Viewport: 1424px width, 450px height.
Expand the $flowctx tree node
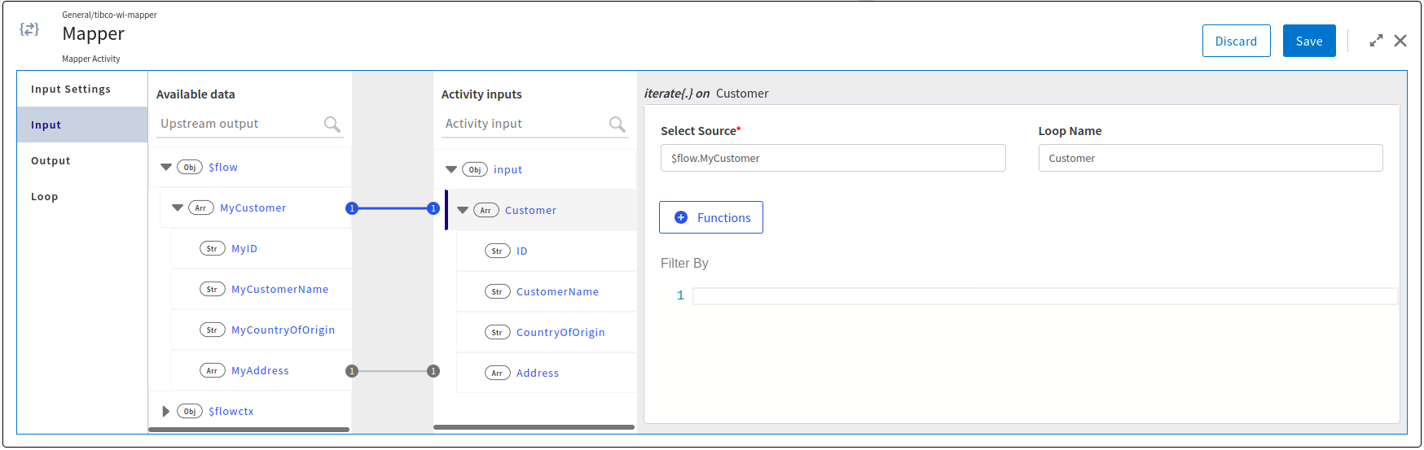[x=166, y=412]
